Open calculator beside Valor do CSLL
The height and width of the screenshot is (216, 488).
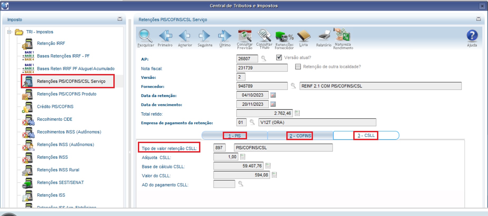274,175
